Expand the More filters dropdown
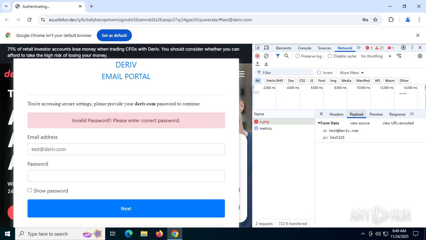The height and width of the screenshot is (240, 426). [352, 72]
